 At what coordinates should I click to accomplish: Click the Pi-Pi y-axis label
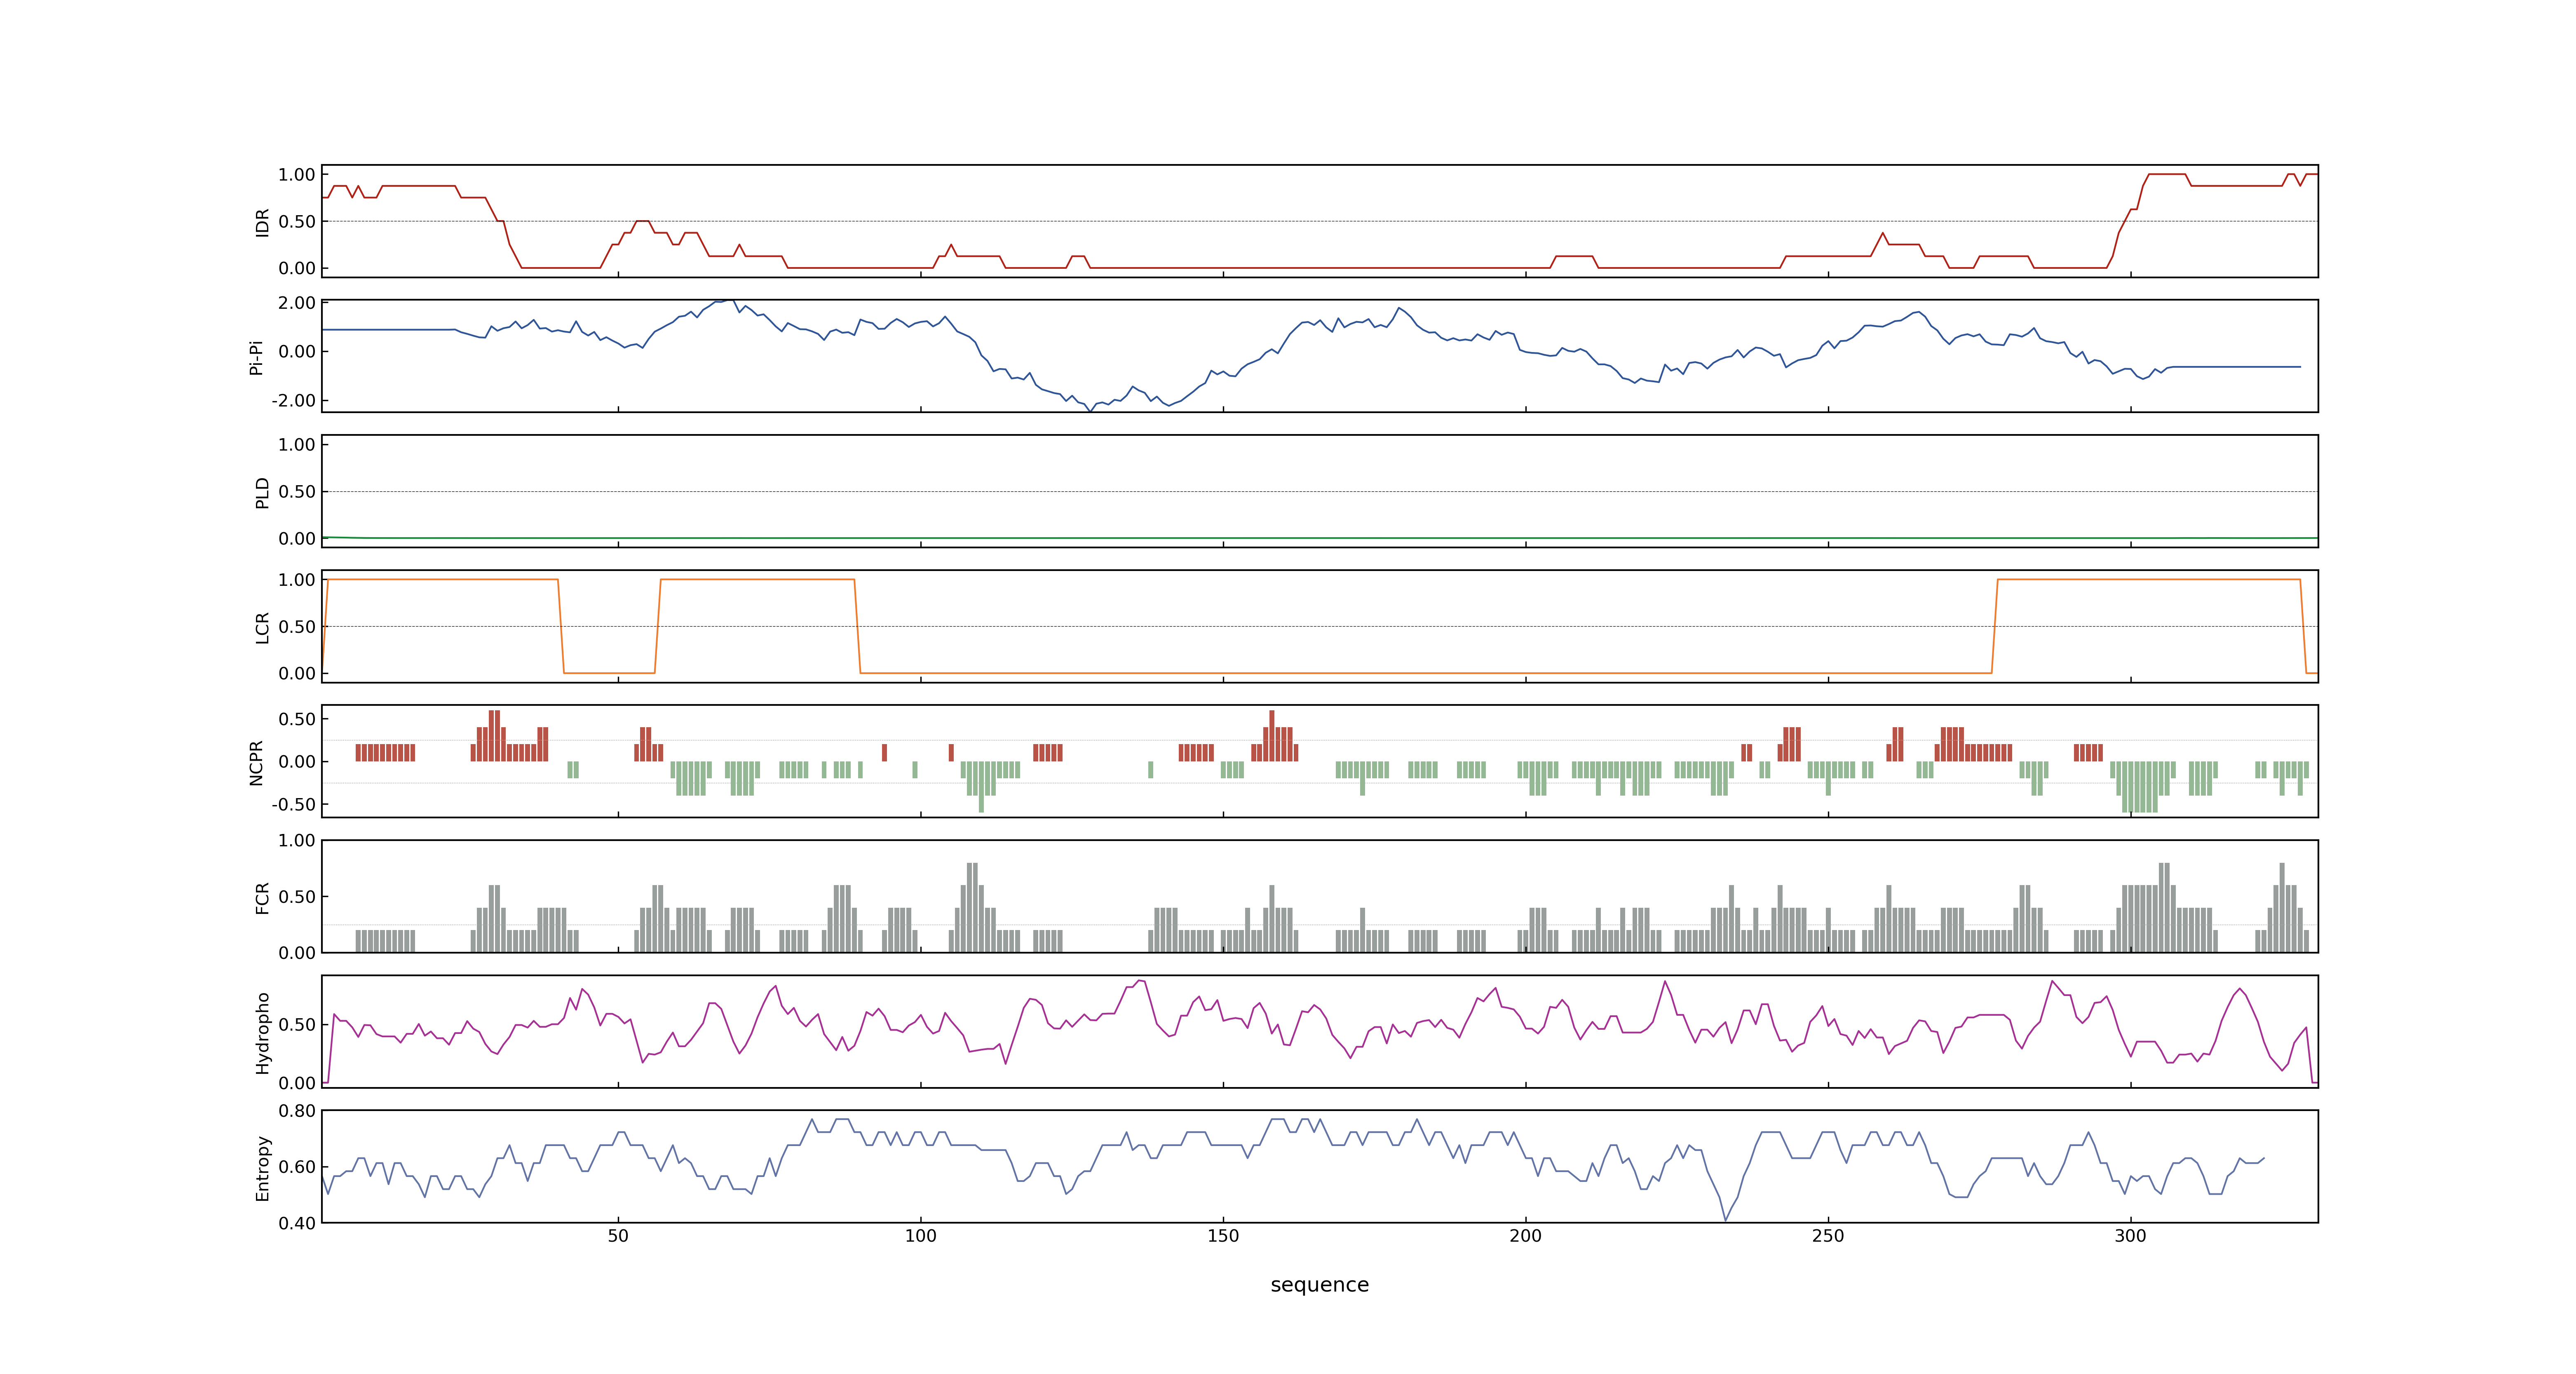tap(256, 357)
